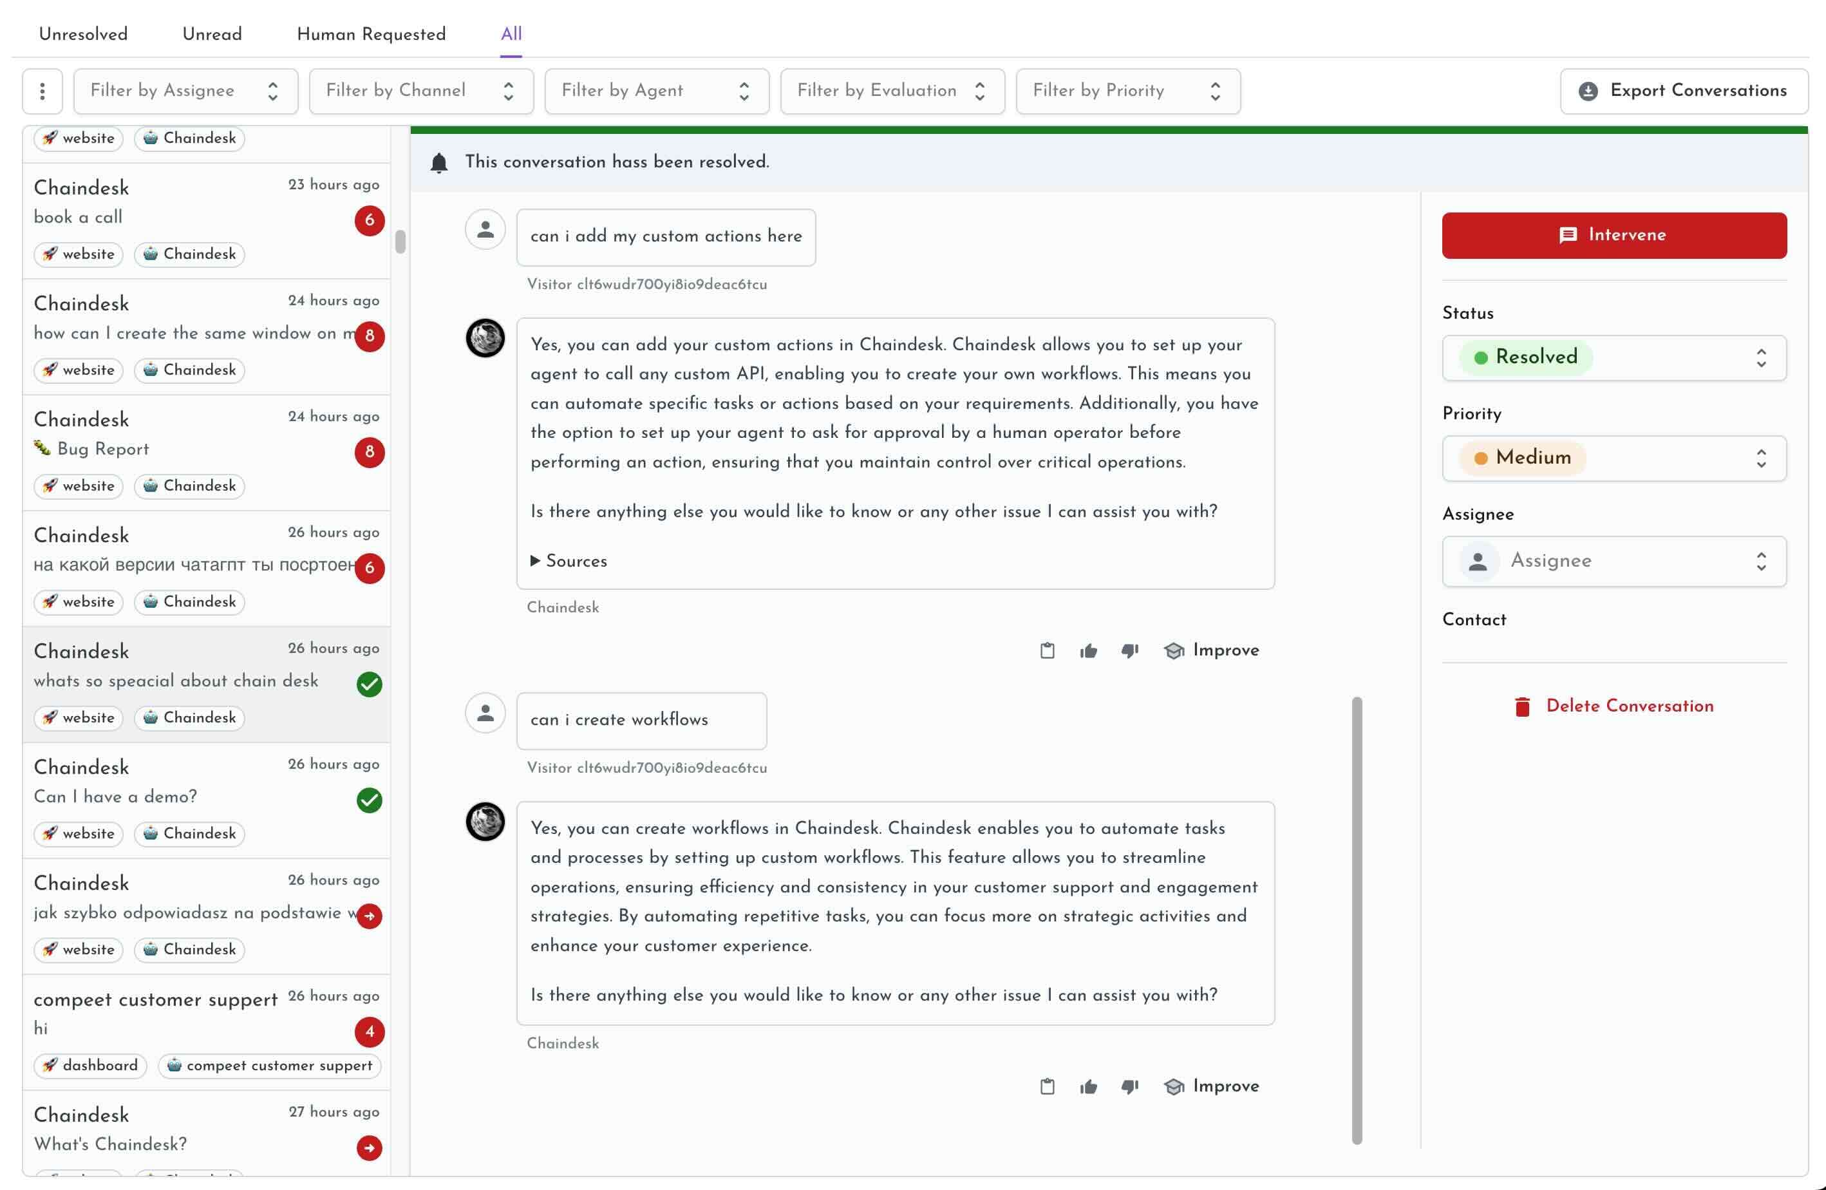
Task: Switch to the Human Requested tab
Action: pos(372,33)
